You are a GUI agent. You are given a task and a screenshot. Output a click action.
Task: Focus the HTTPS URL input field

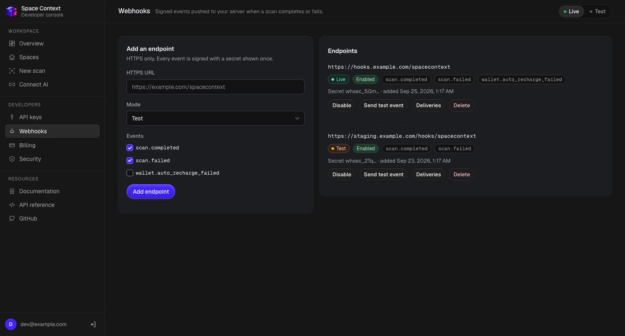click(x=215, y=87)
